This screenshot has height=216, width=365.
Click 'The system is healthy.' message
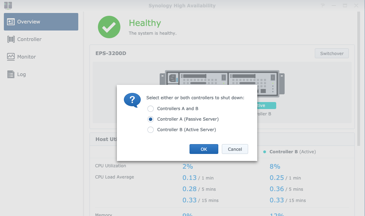(152, 33)
